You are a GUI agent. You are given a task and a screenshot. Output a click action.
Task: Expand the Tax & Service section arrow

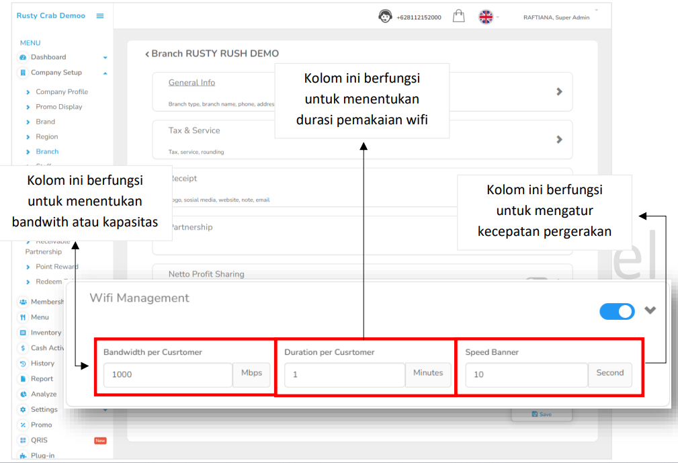(559, 140)
